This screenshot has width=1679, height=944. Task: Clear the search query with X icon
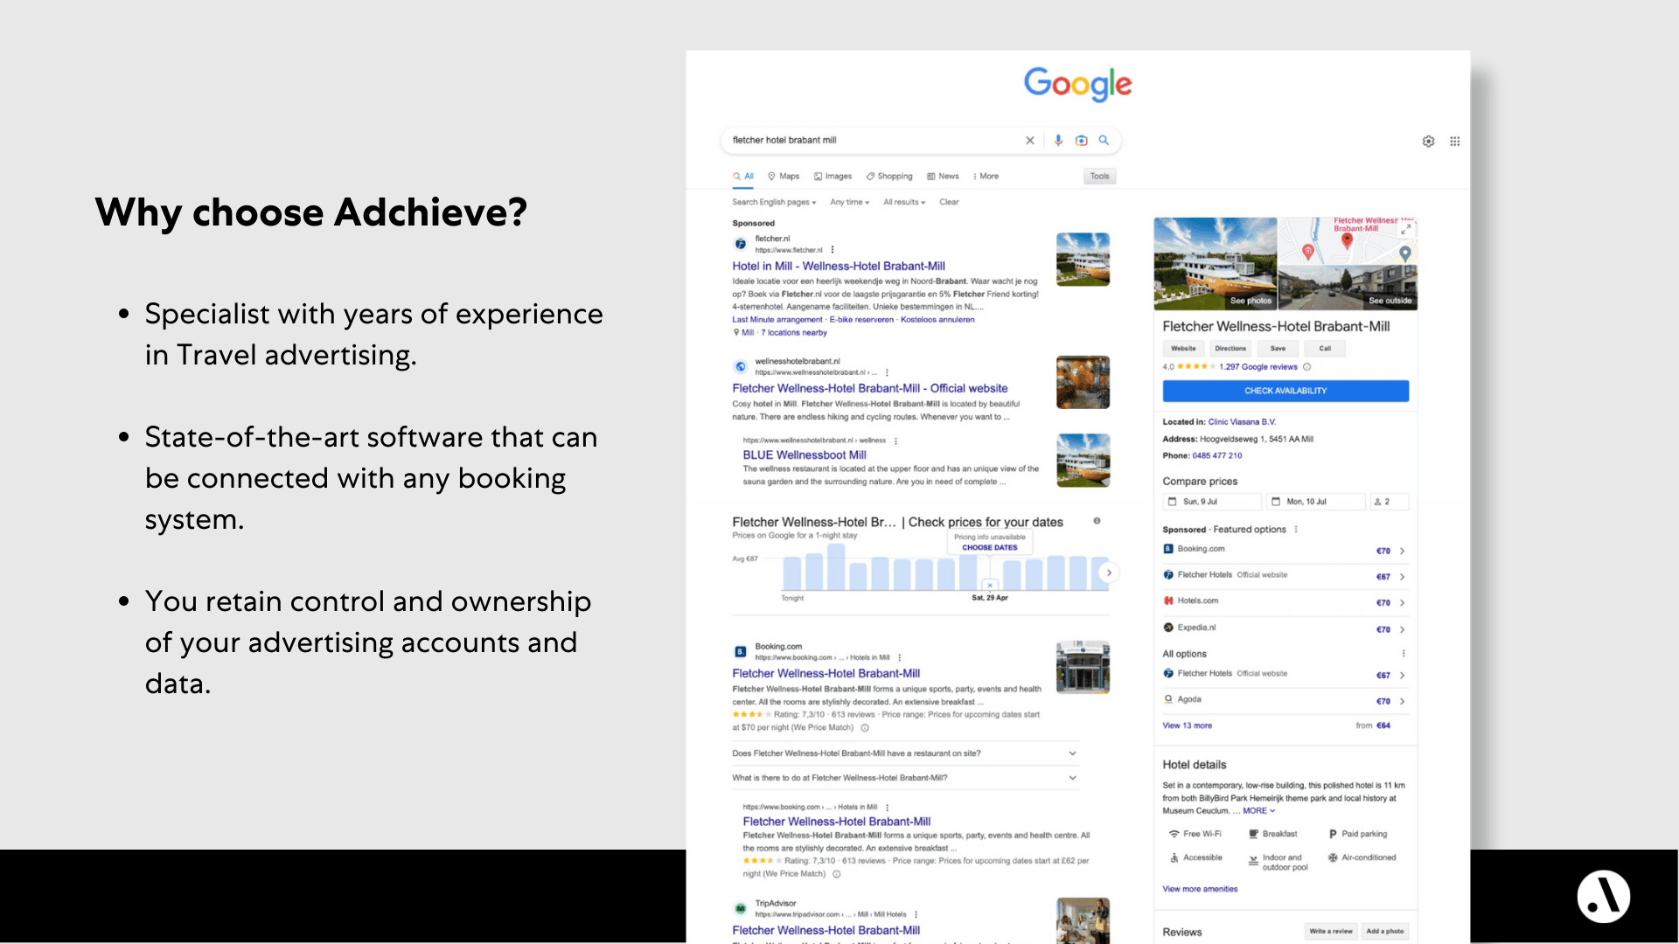[1030, 140]
